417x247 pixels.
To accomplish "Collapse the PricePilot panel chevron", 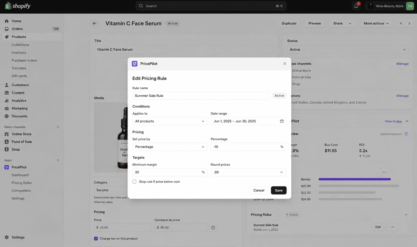I will coord(407,121).
